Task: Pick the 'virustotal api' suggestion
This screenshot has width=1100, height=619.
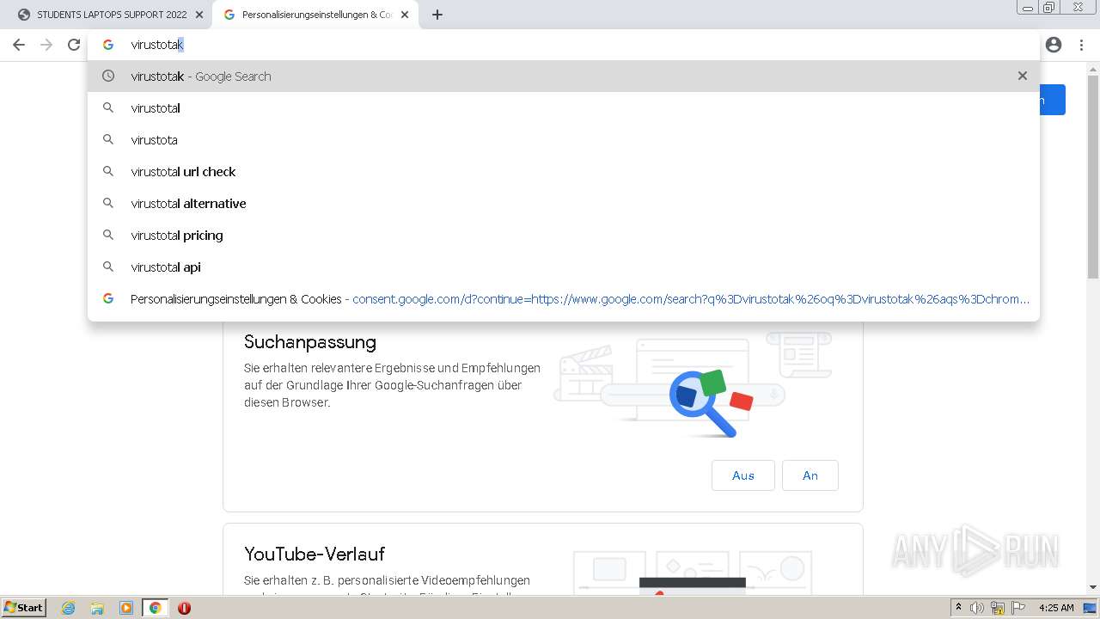Action: pos(564,267)
